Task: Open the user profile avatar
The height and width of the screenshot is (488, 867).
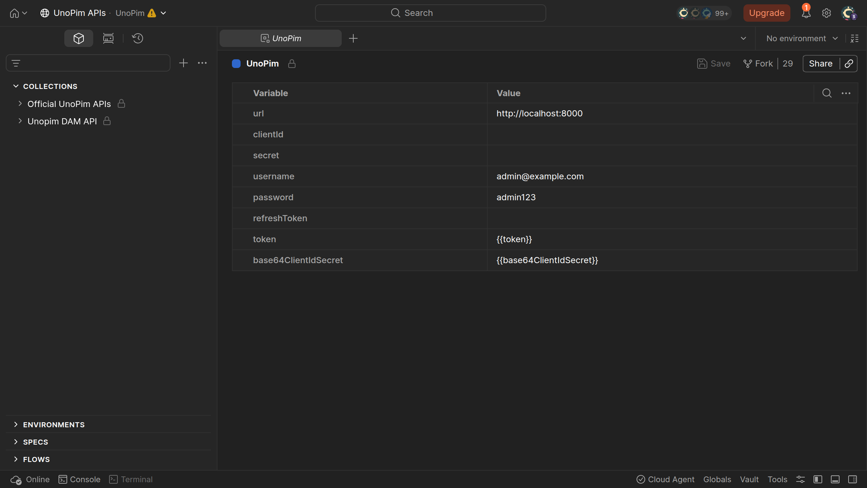Action: tap(849, 13)
